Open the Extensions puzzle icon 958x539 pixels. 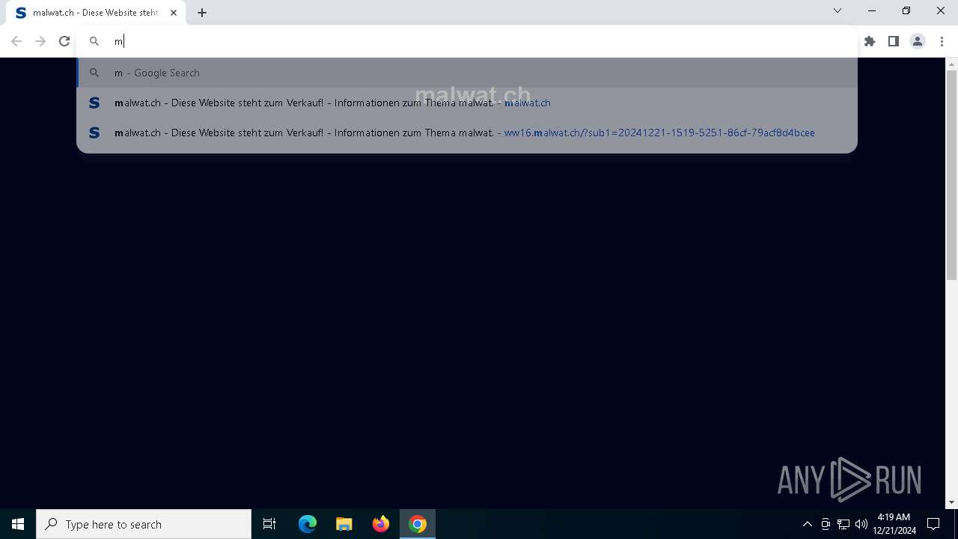click(870, 41)
